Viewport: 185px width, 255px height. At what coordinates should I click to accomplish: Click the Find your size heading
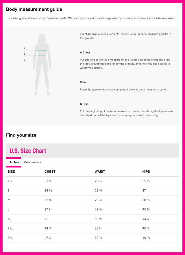21,135
